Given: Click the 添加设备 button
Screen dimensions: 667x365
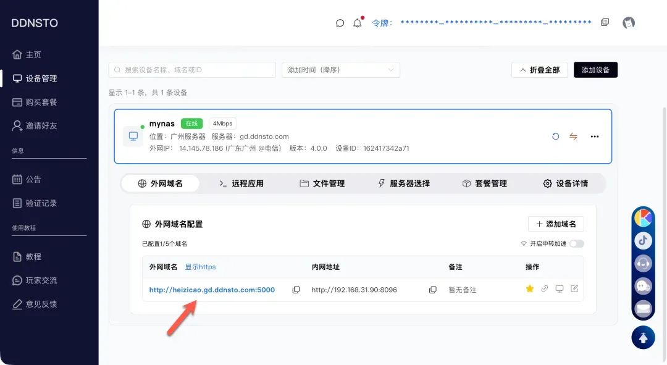Looking at the screenshot, I should [595, 70].
